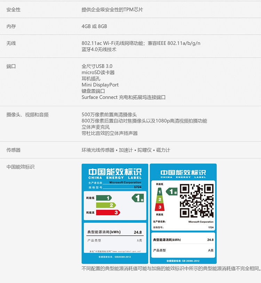This screenshot has height=283, width=261.
Task: Select the 802.11ac Wi-Fi无线网络功能 line
Action: pos(141,43)
